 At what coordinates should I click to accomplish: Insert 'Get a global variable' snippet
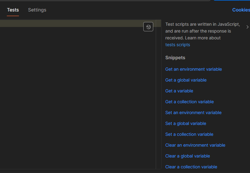(x=186, y=80)
